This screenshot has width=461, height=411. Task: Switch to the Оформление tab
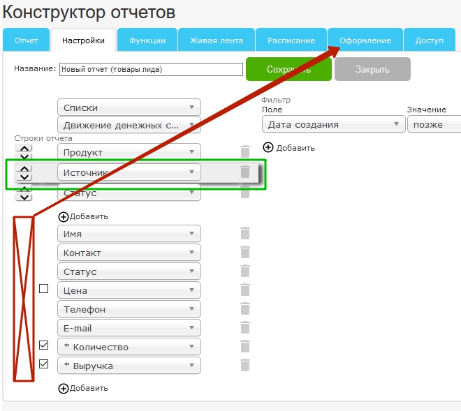(x=365, y=40)
